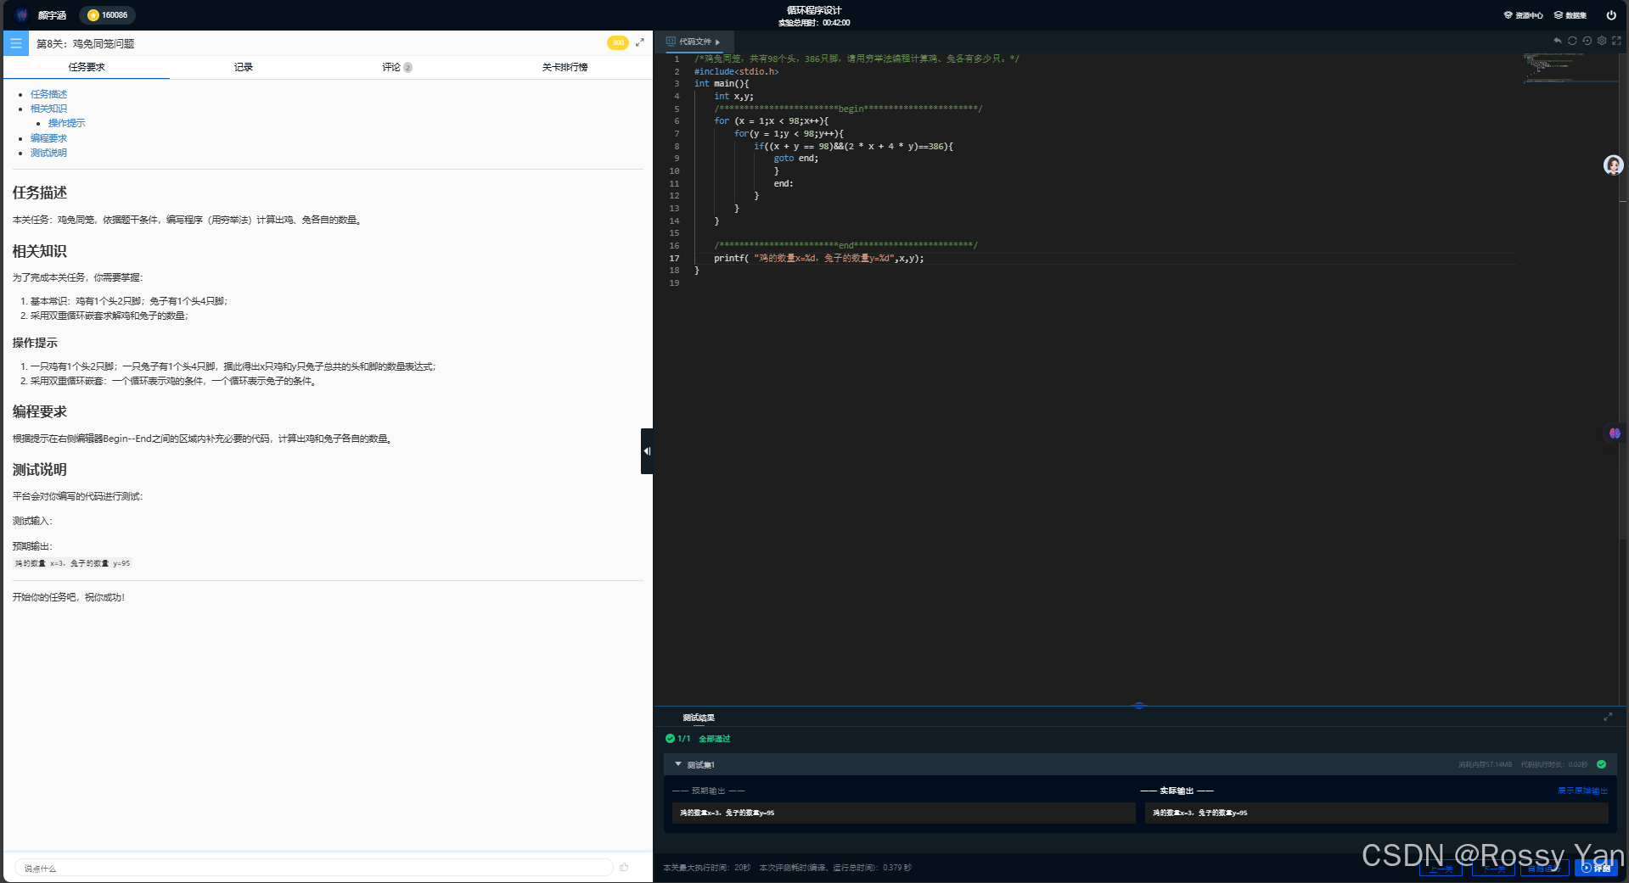Click the editor and results splitter handle
The image size is (1629, 883).
(x=1139, y=706)
